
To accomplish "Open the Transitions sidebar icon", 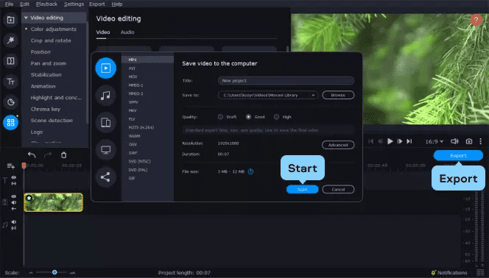I will click(10, 61).
